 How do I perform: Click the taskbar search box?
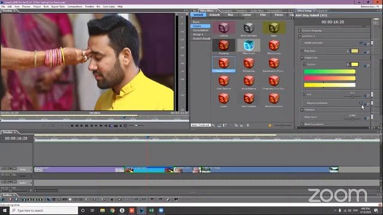pyautogui.click(x=44, y=210)
